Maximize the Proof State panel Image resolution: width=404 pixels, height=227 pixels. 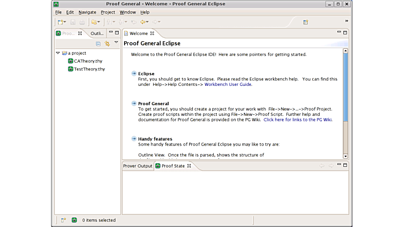pyautogui.click(x=345, y=165)
